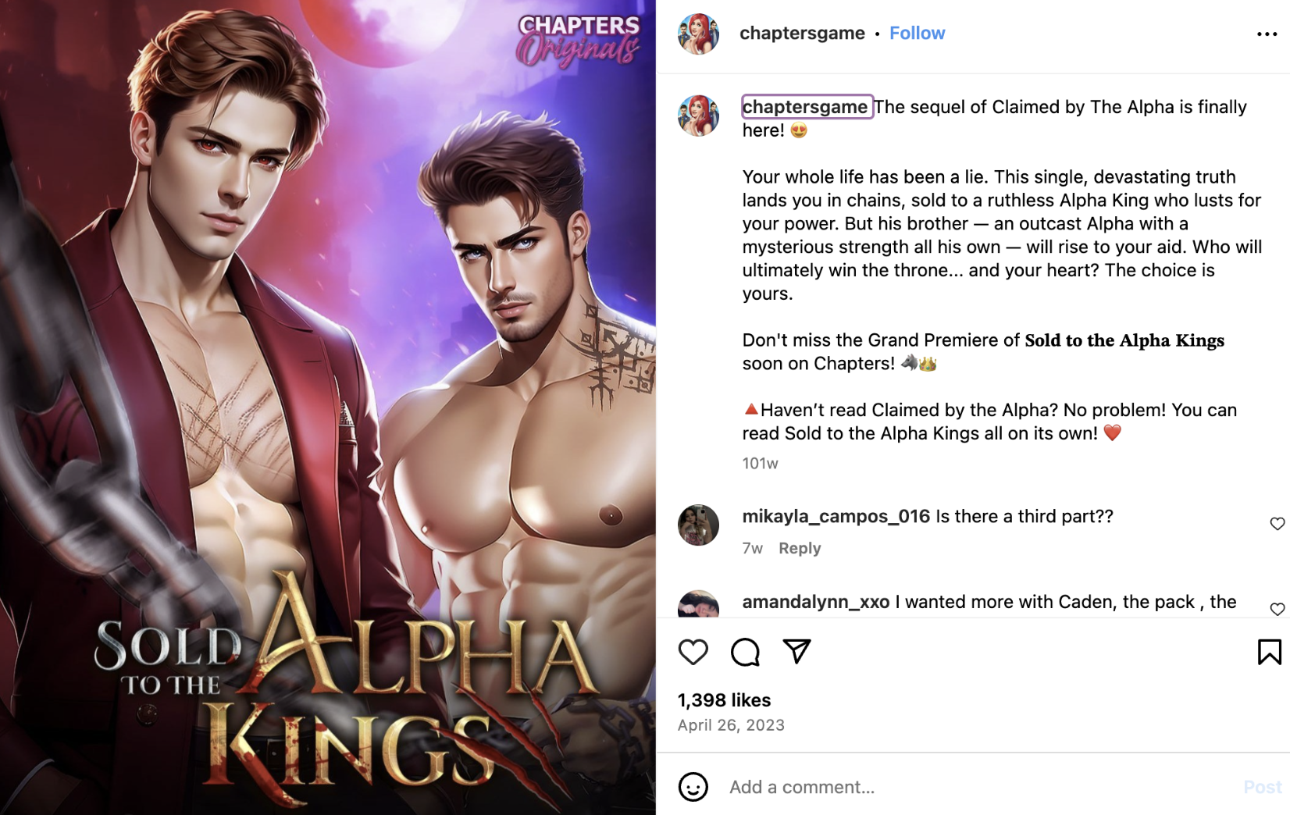Open mikayla_campos_016's username link
Viewport: 1290px width, 815px height.
click(x=836, y=517)
